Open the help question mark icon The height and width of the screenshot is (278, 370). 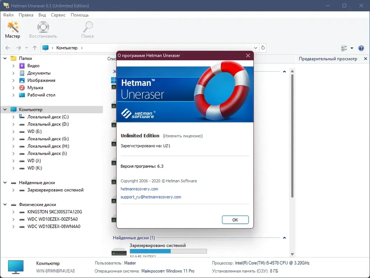point(361,48)
